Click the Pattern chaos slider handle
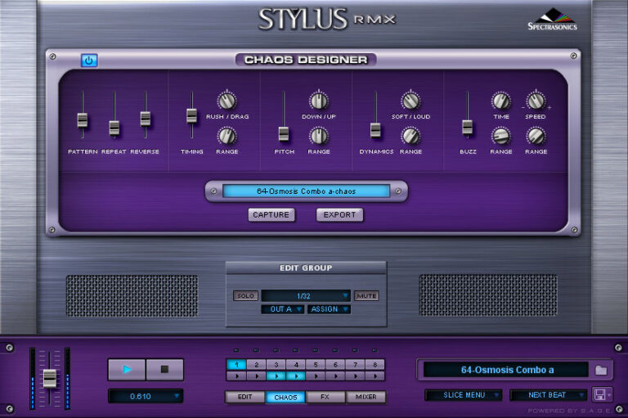This screenshot has width=628, height=418. (83, 120)
